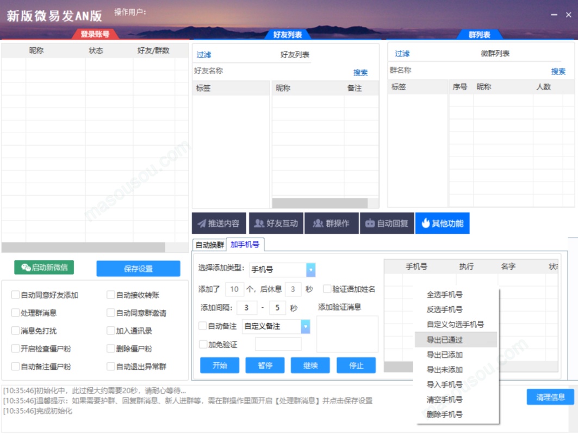The width and height of the screenshot is (578, 435).
Task: Click the 添加间隔 minimum field showing 3
Action: click(247, 307)
